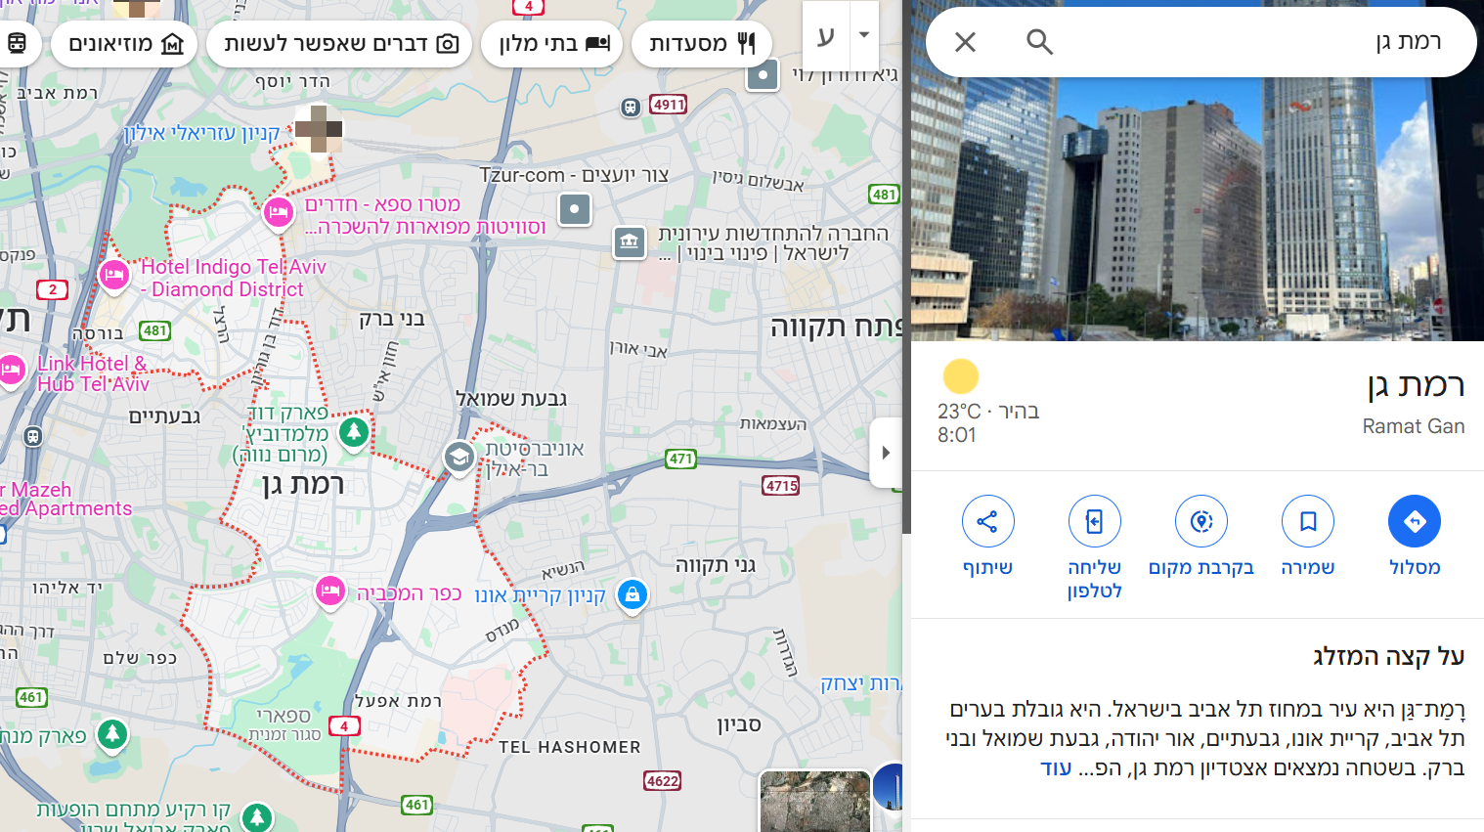Expand description with the עוד link

pos(1056,768)
